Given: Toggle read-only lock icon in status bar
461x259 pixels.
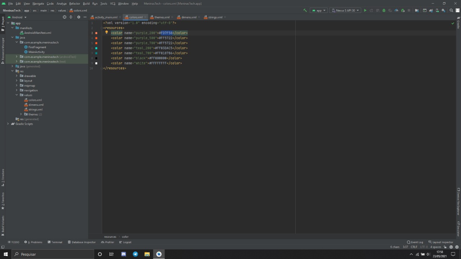Looking at the screenshot, I should pyautogui.click(x=446, y=247).
